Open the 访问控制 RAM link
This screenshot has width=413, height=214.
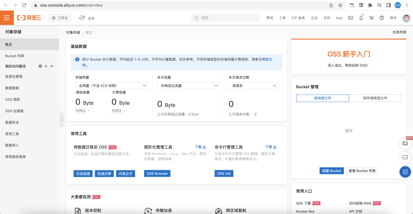coord(360,203)
